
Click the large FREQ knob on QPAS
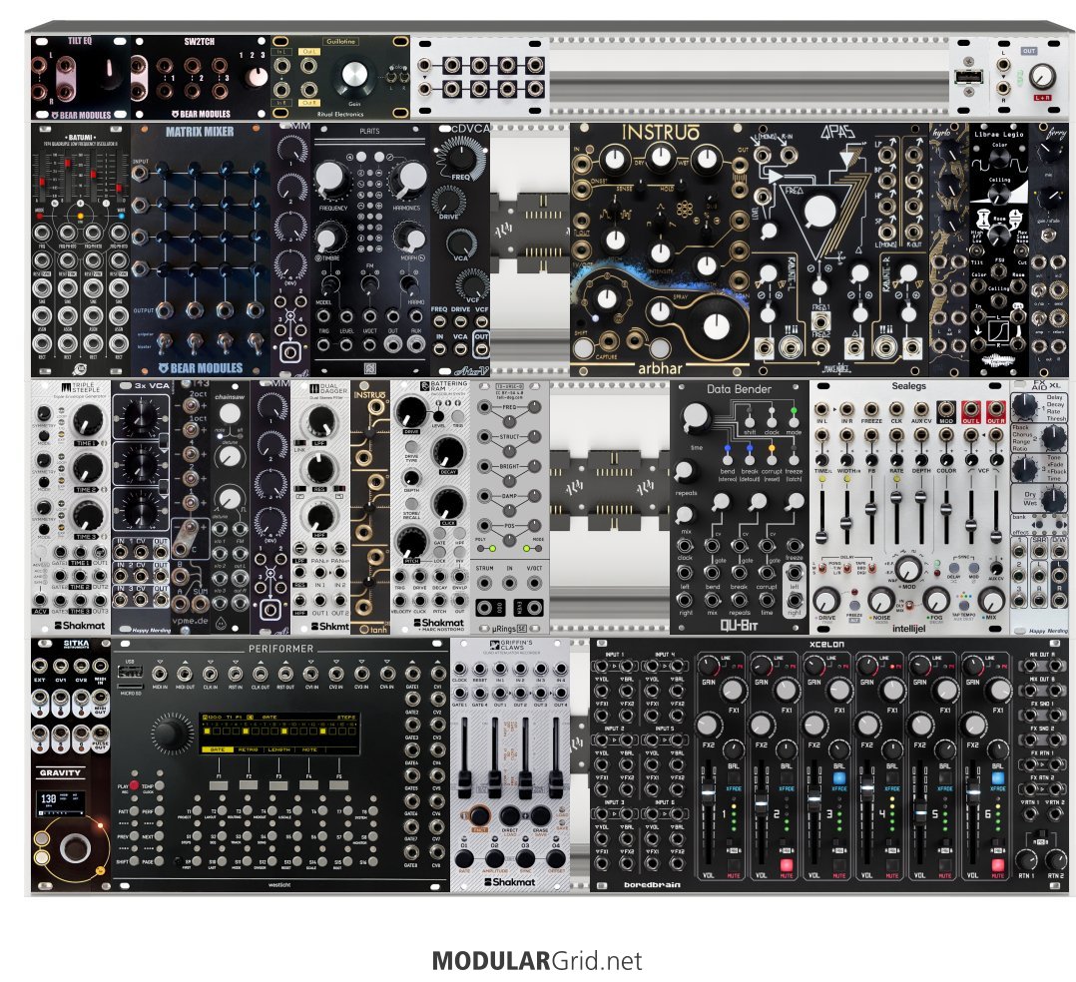(x=818, y=212)
